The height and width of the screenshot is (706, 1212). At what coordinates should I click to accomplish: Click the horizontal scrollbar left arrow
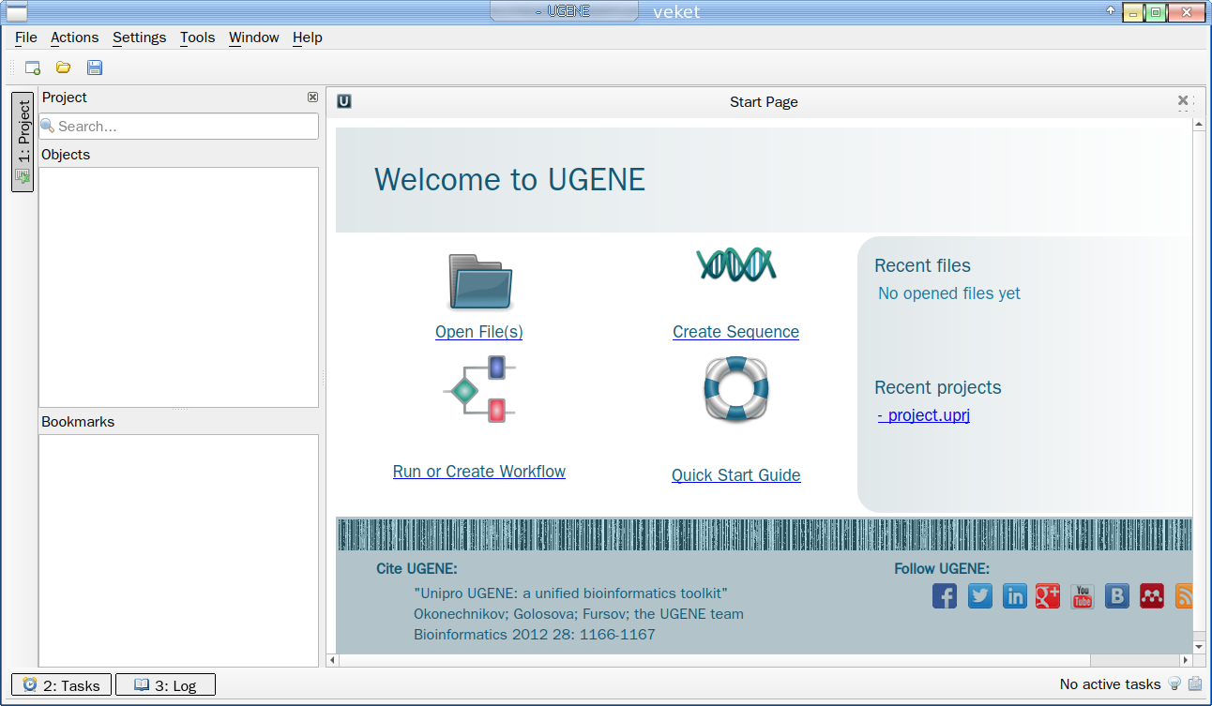point(331,661)
